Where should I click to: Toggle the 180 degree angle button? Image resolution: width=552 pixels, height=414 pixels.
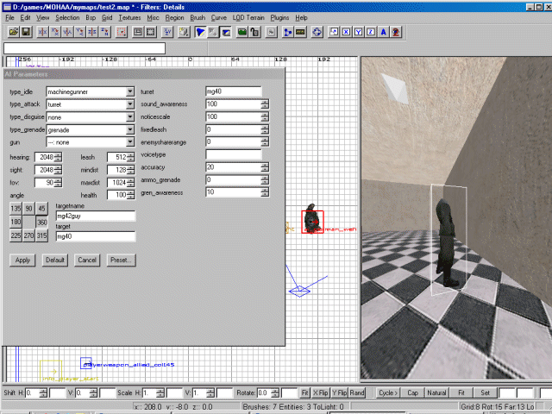click(x=16, y=223)
